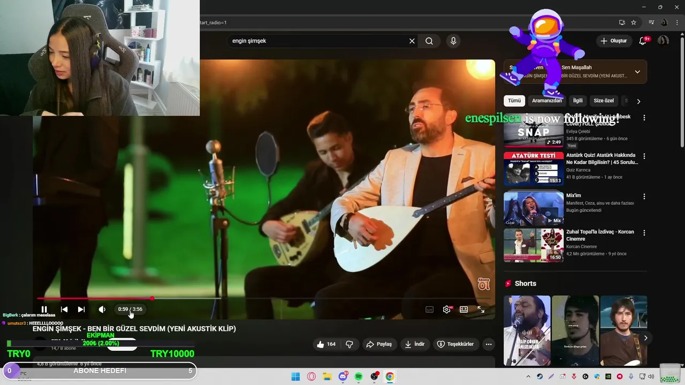Open Chrome three-dot menu
This screenshot has height=385, width=685.
pos(677,22)
